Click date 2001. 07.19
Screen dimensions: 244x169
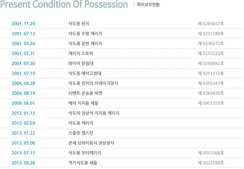point(23,73)
